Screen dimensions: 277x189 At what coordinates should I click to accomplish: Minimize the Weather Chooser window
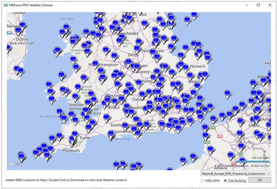[x=247, y=5]
